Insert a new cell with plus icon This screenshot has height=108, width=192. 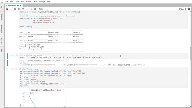pyautogui.click(x=11, y=9)
